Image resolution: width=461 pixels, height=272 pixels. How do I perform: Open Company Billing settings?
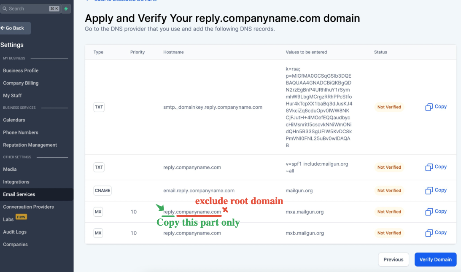21,83
